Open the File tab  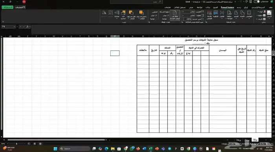pos(271,7)
